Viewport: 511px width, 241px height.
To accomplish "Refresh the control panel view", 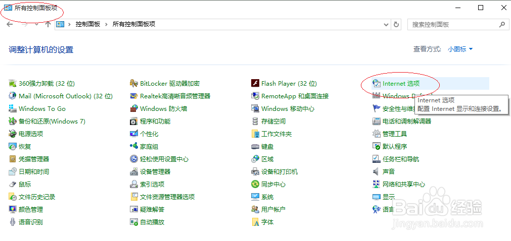I will [x=396, y=24].
